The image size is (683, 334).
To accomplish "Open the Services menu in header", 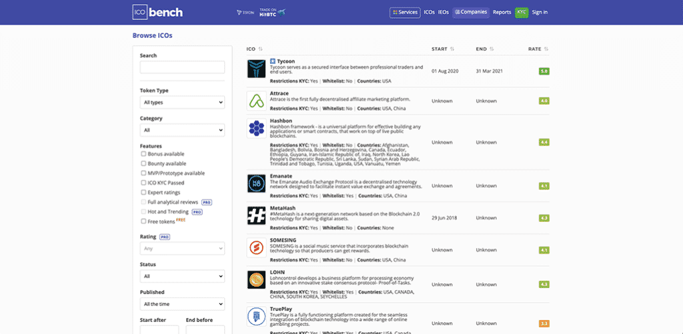I will pos(405,13).
